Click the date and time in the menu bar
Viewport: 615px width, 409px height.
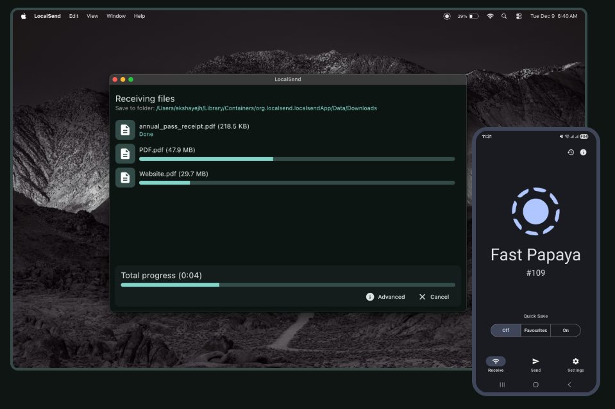(x=554, y=16)
